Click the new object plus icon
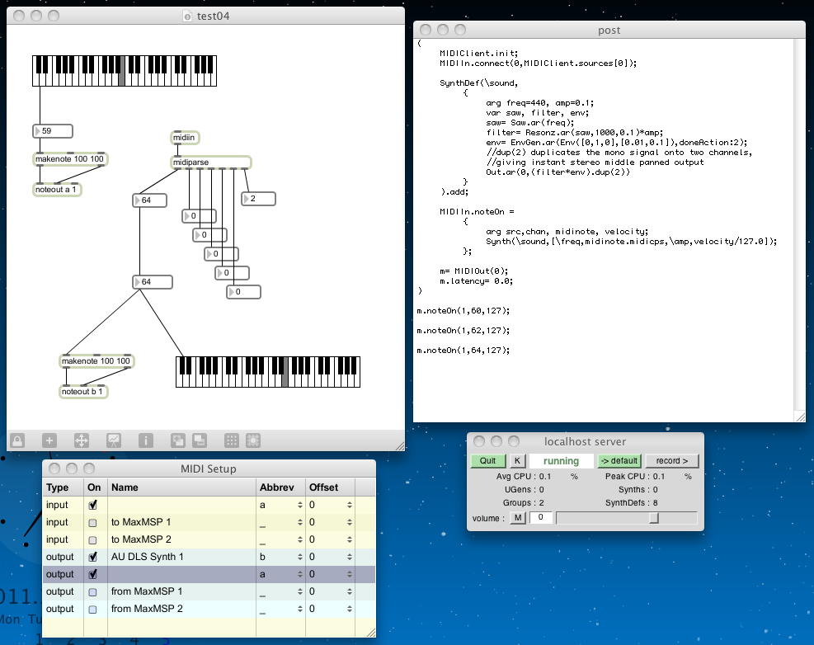814x645 pixels. pos(49,440)
